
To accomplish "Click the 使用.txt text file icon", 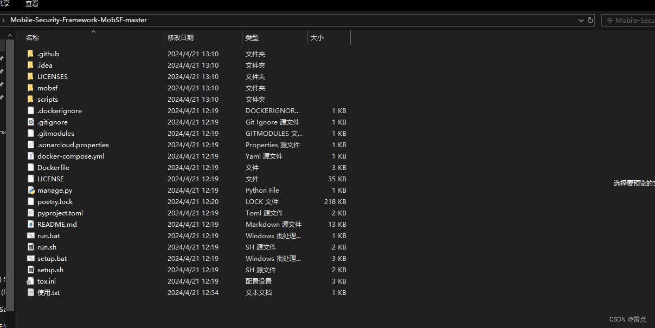I will (30, 292).
